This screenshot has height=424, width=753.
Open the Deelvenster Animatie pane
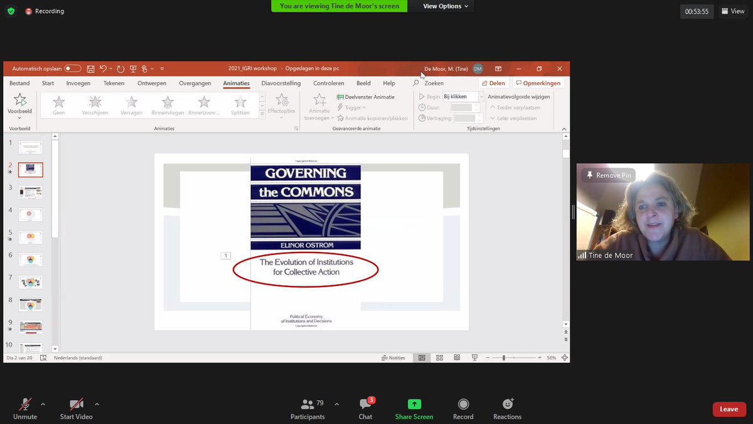click(x=366, y=97)
